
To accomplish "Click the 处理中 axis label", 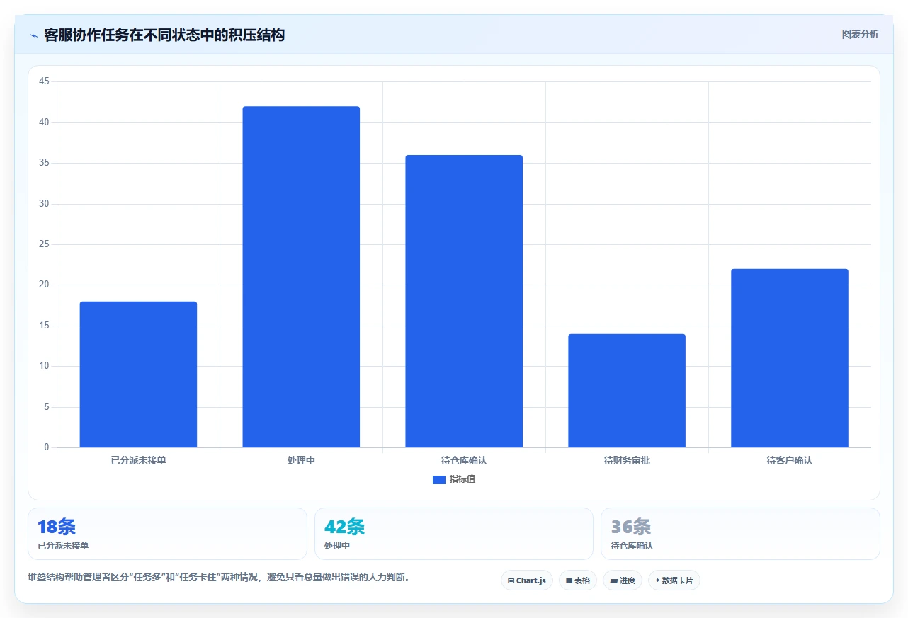I will coord(301,460).
